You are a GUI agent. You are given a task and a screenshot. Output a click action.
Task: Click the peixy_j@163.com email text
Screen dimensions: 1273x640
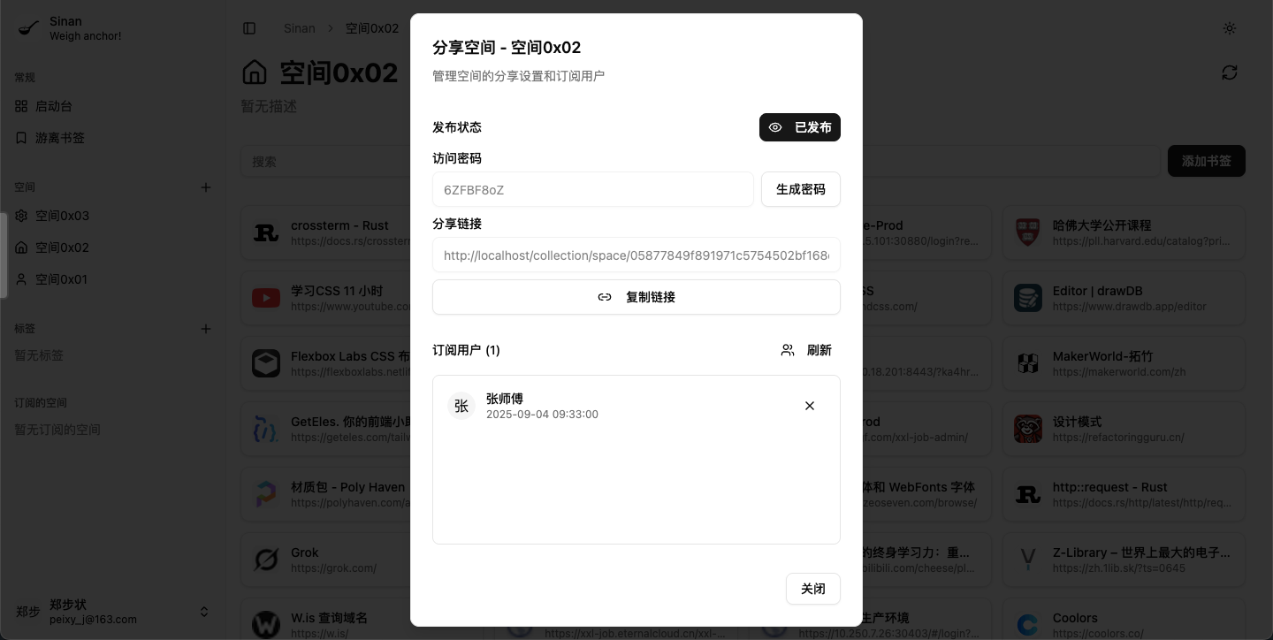(94, 620)
